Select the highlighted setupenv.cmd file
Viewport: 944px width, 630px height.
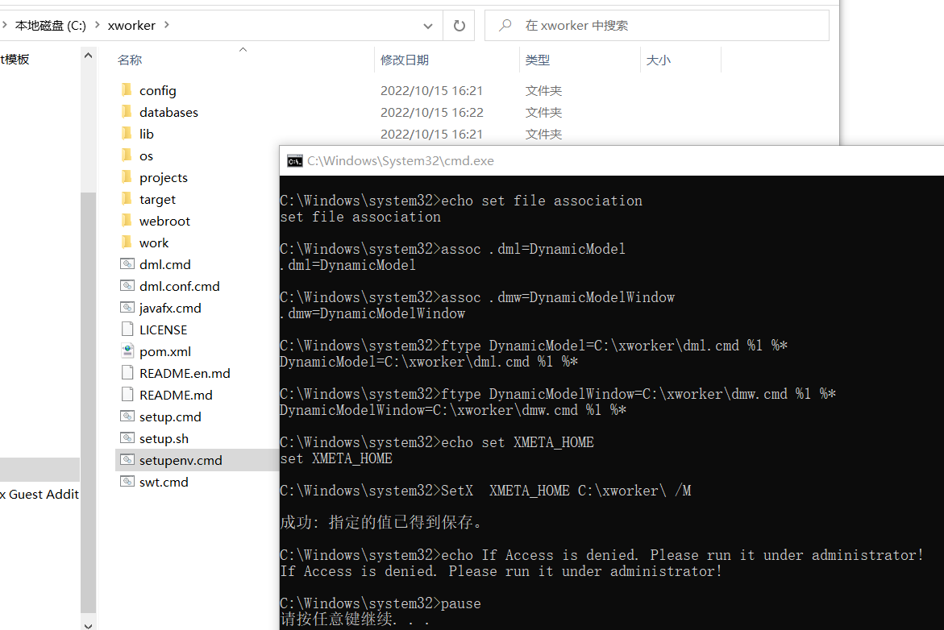coord(179,459)
